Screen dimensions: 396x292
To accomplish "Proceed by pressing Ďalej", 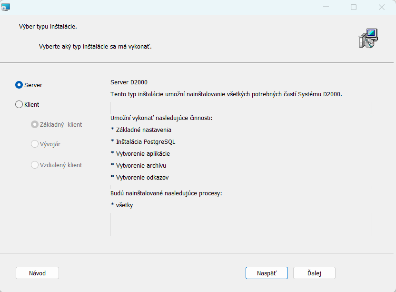I will (x=314, y=273).
